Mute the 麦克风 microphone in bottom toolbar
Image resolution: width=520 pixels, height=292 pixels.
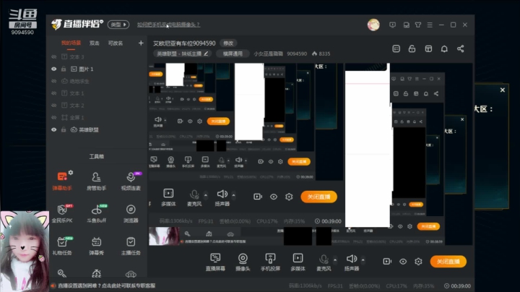[x=324, y=262]
